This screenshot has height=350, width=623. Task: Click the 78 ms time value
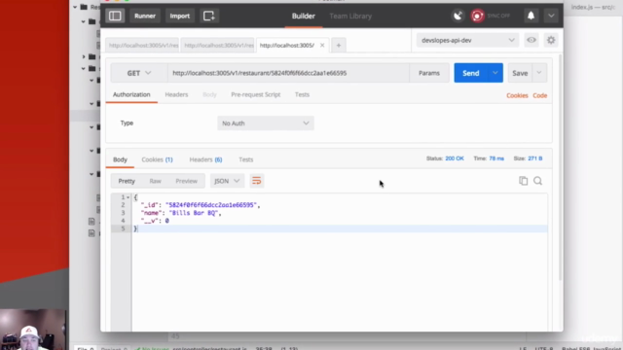pos(496,158)
